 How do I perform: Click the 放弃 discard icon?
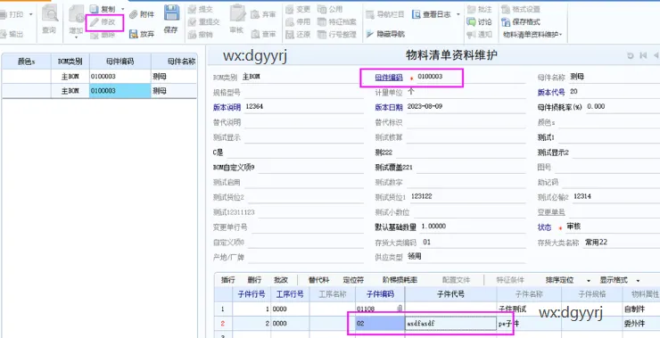pyautogui.click(x=134, y=34)
